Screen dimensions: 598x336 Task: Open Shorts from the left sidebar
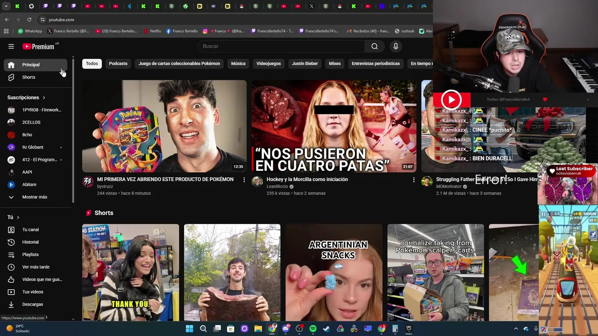[36, 77]
